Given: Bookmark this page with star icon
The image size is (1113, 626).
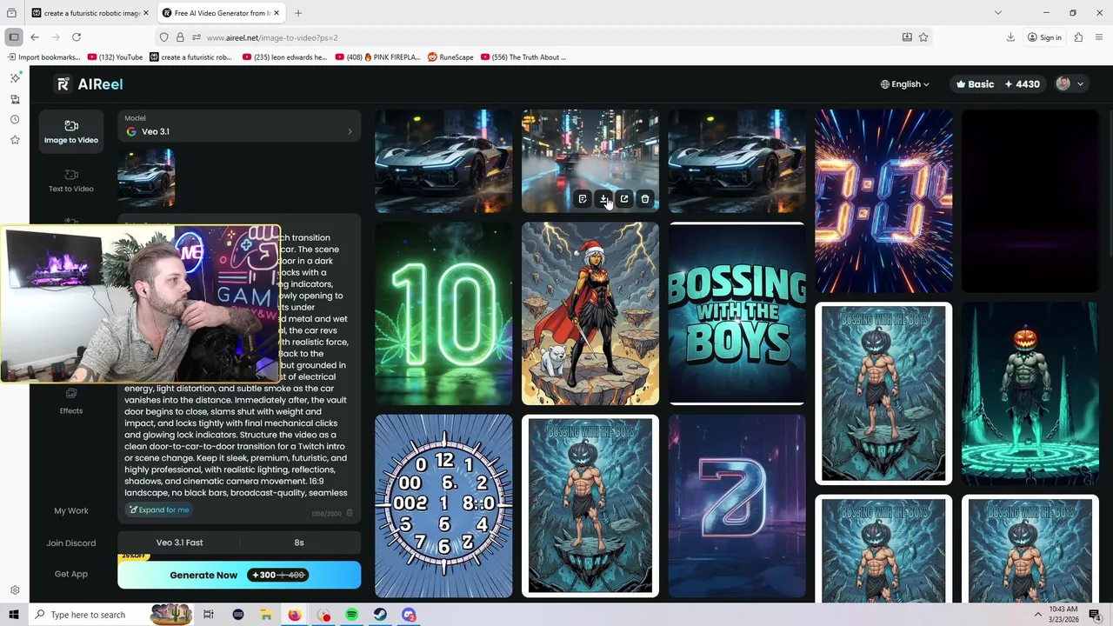Looking at the screenshot, I should pos(923,37).
